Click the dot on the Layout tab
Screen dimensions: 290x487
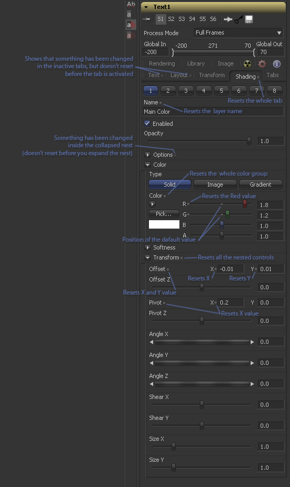pos(190,75)
